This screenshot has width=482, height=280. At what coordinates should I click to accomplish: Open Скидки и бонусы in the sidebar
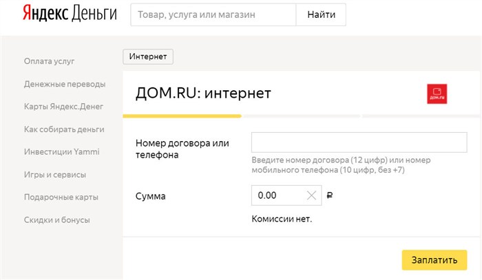click(57, 220)
